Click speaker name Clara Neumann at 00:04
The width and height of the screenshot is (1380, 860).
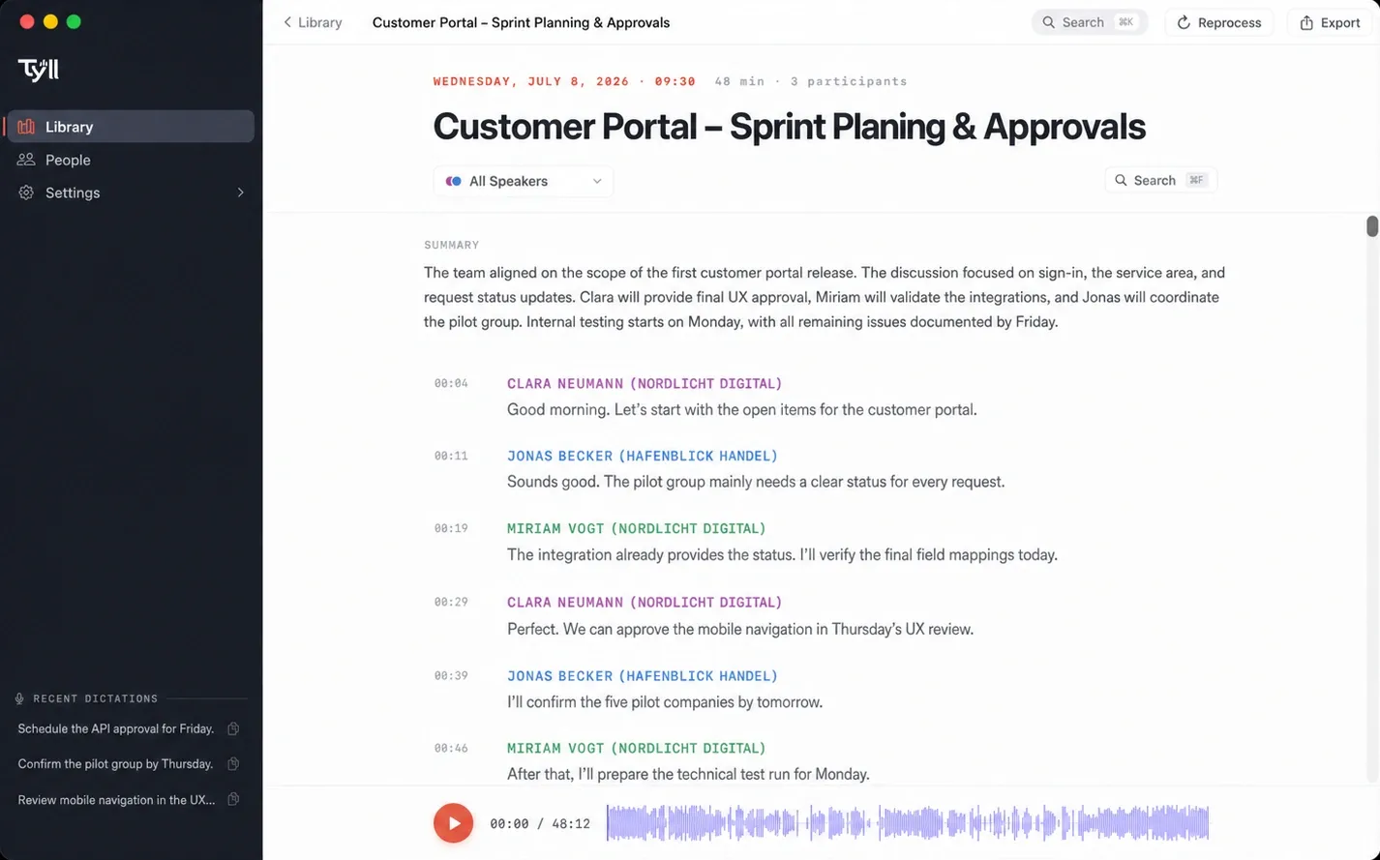tap(645, 384)
